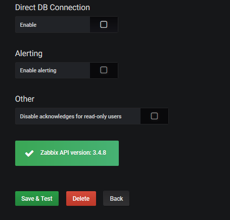This screenshot has width=230, height=220.
Task: Click the Other section heading
Action: (x=25, y=99)
